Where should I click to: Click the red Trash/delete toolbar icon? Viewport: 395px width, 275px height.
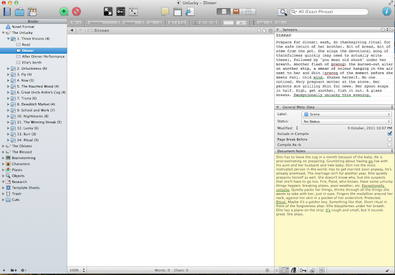77,11
